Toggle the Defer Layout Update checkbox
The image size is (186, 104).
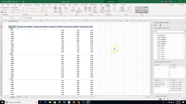pyautogui.click(x=155, y=96)
